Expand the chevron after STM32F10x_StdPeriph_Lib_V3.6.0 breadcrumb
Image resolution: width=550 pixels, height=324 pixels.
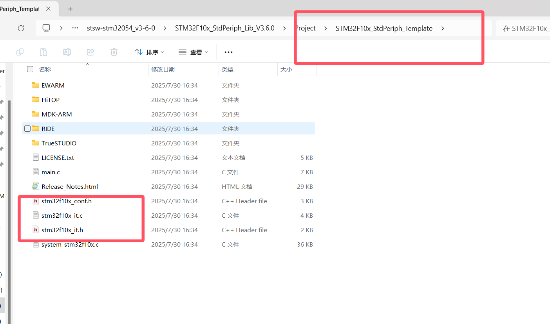(284, 28)
